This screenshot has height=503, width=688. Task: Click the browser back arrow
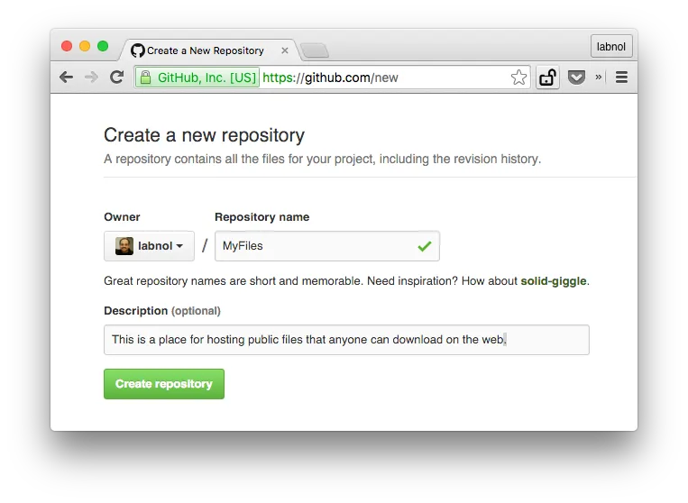66,78
